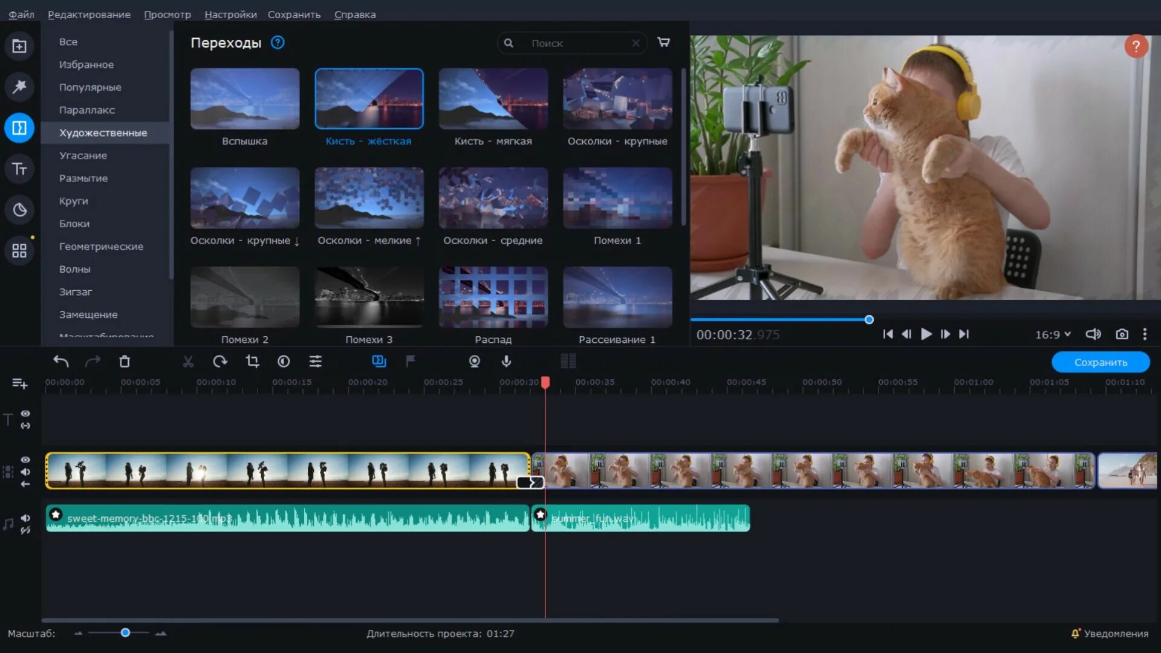Click the Сохранить button above the timeline
The height and width of the screenshot is (653, 1161).
(x=1100, y=362)
